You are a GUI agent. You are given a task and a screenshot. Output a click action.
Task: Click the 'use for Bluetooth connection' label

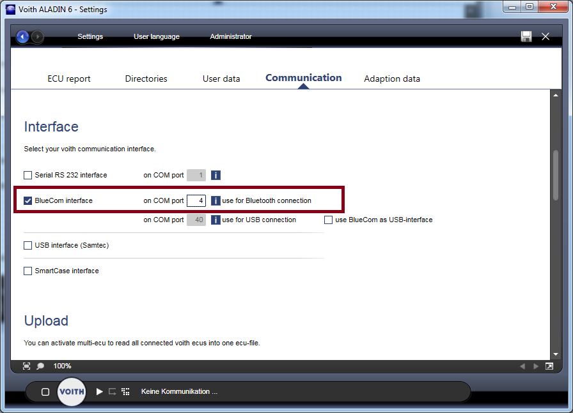point(267,200)
